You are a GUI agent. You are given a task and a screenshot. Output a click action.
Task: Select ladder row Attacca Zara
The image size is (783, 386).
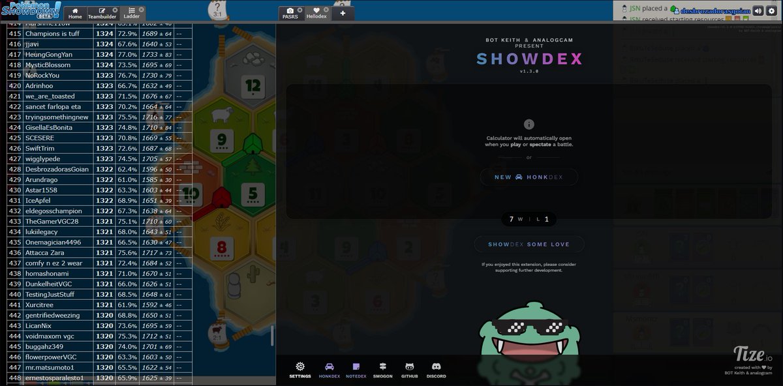click(100, 252)
